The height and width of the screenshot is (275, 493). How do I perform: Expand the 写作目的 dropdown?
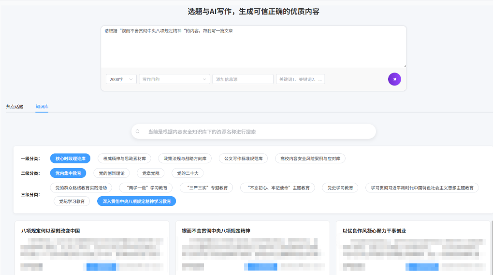pyautogui.click(x=174, y=79)
